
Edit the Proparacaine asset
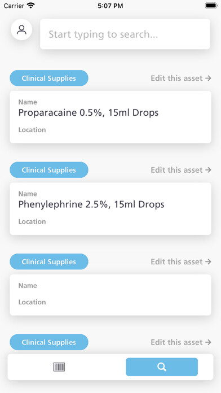181,78
